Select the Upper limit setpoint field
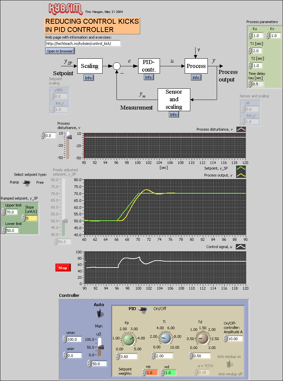The image size is (283, 381). (13, 212)
